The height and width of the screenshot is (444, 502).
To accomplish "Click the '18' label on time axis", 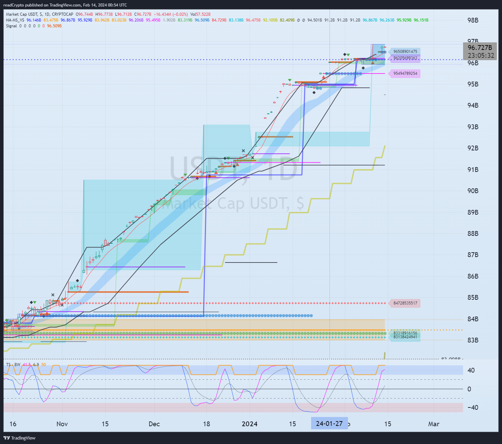I will pyautogui.click(x=207, y=424).
